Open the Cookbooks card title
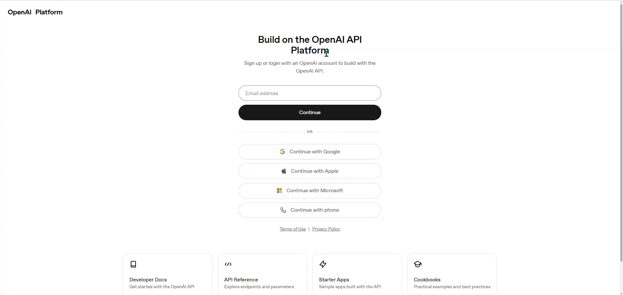This screenshot has height=295, width=623. coord(427,279)
